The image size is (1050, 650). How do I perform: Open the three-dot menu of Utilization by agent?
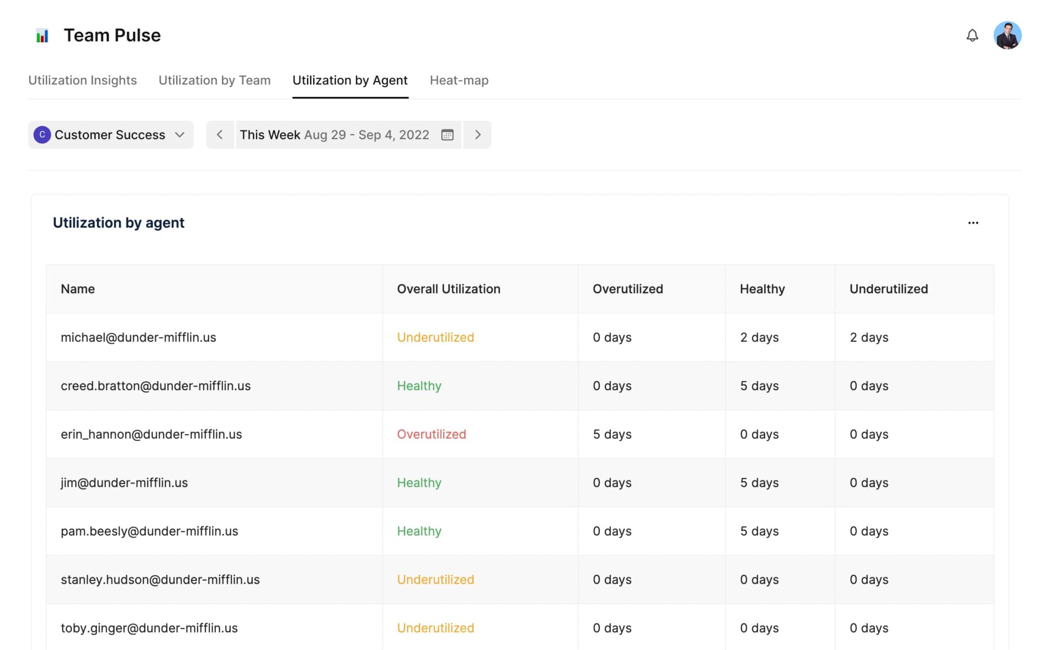click(973, 223)
